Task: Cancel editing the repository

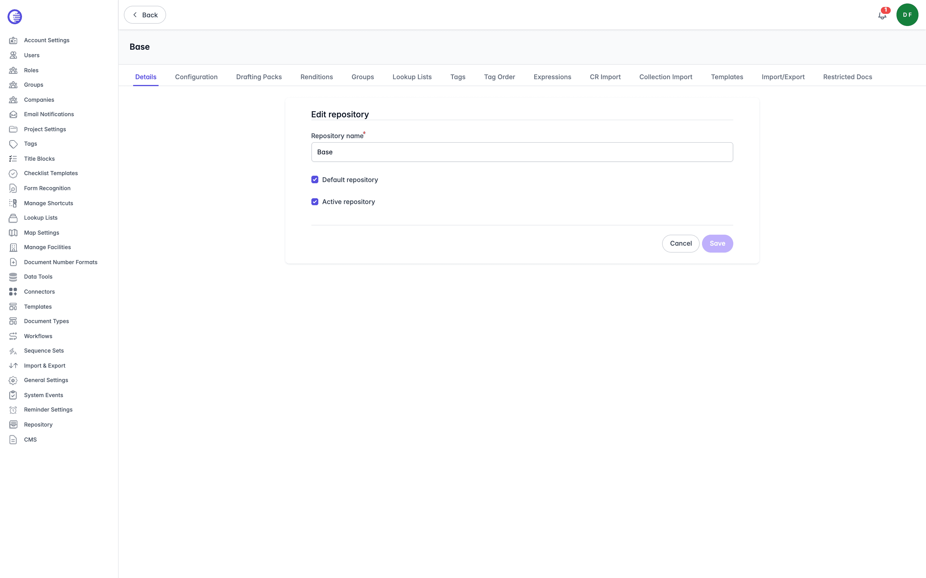Action: [681, 244]
